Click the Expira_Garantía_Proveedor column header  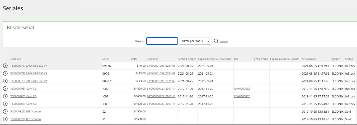[x=215, y=59]
